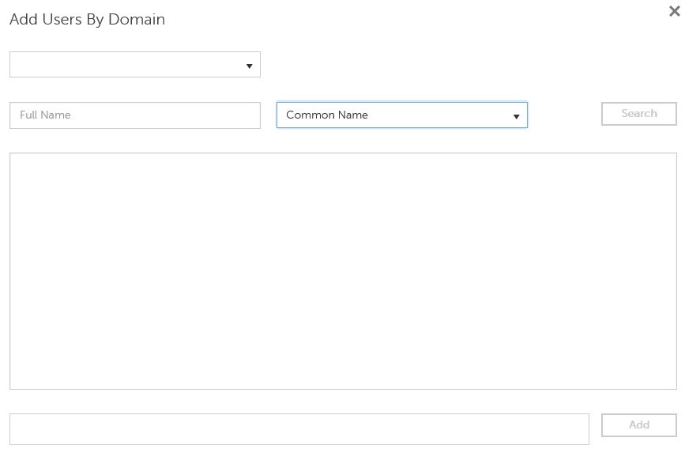Image resolution: width=685 pixels, height=449 pixels.
Task: Click the large results box below Search
Action: click(343, 270)
